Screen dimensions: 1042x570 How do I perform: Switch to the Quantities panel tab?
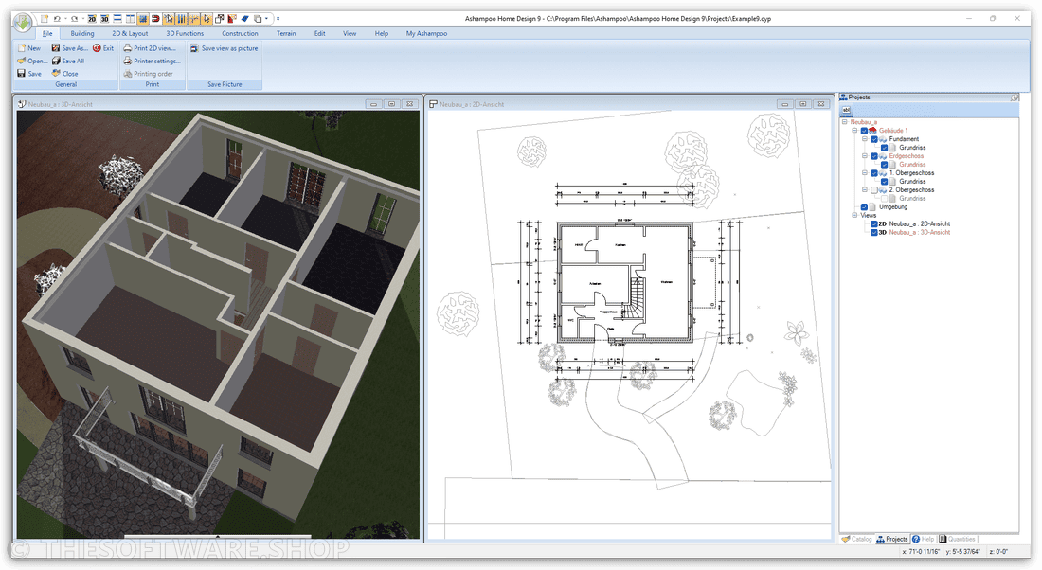(957, 540)
